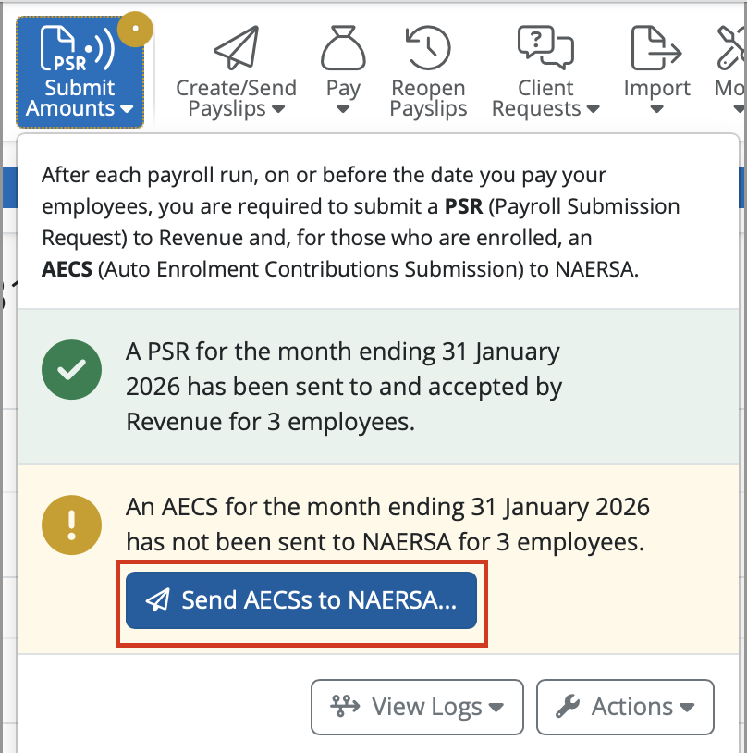Click the Client Requests speech bubbles icon
The height and width of the screenshot is (753, 747).
click(x=545, y=48)
